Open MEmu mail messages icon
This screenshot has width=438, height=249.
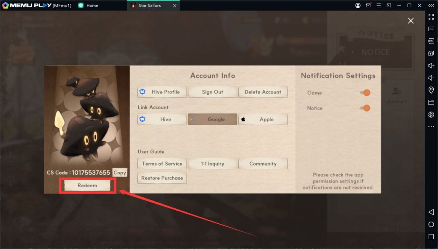[368, 5]
